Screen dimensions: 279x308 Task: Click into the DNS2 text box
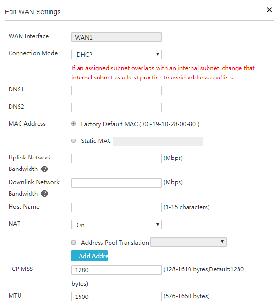click(117, 108)
